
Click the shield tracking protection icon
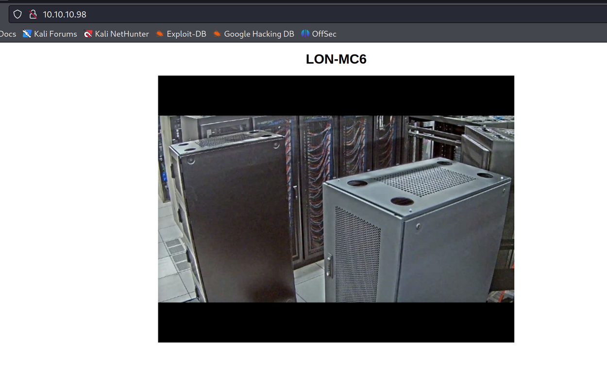click(17, 15)
